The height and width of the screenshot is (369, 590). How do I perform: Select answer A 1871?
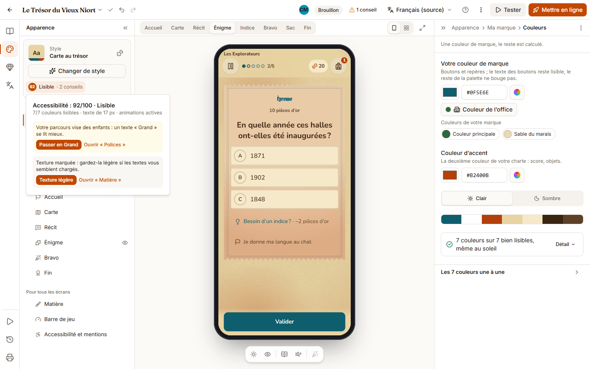[x=284, y=156]
